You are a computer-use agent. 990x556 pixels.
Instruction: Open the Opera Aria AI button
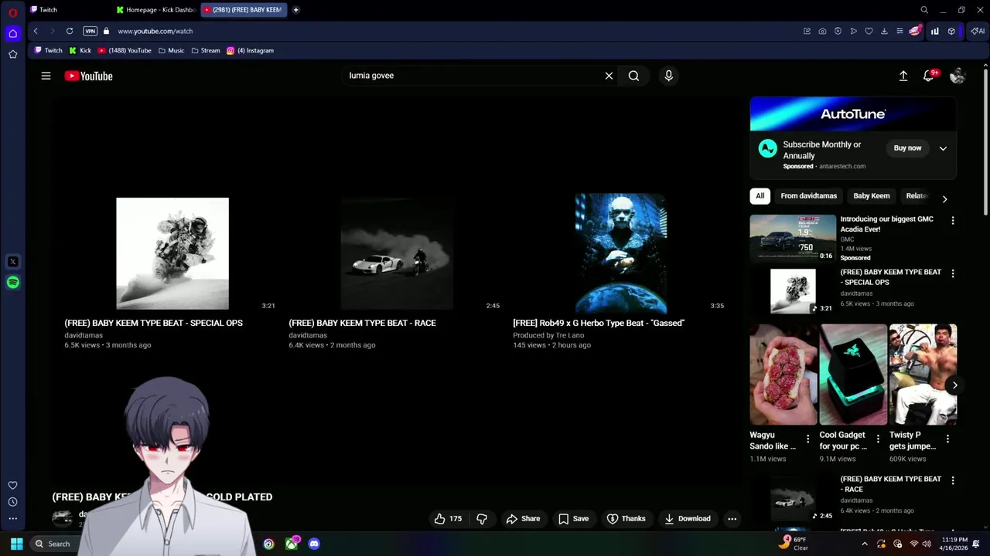[978, 31]
